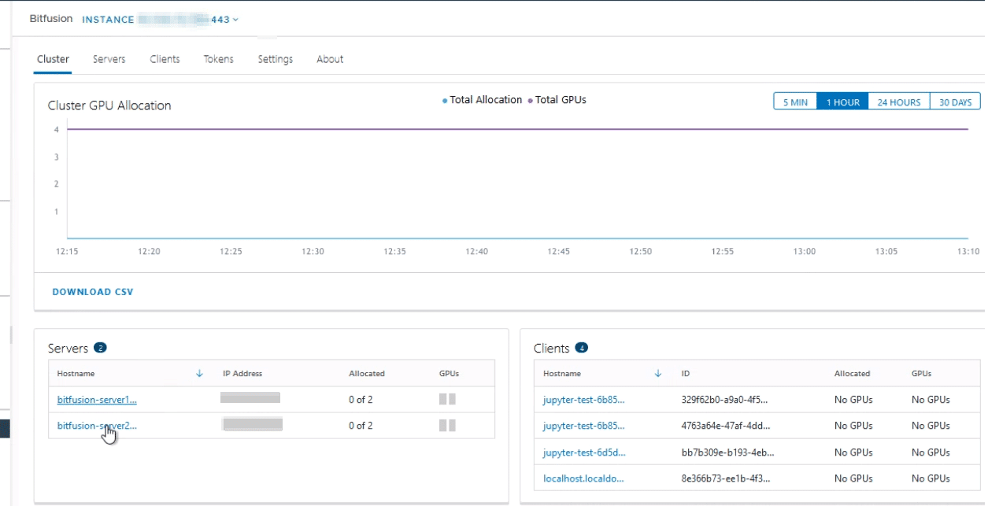The image size is (988, 506).
Task: Open client with ID 4763a64e-47af-4dd...
Action: point(583,426)
